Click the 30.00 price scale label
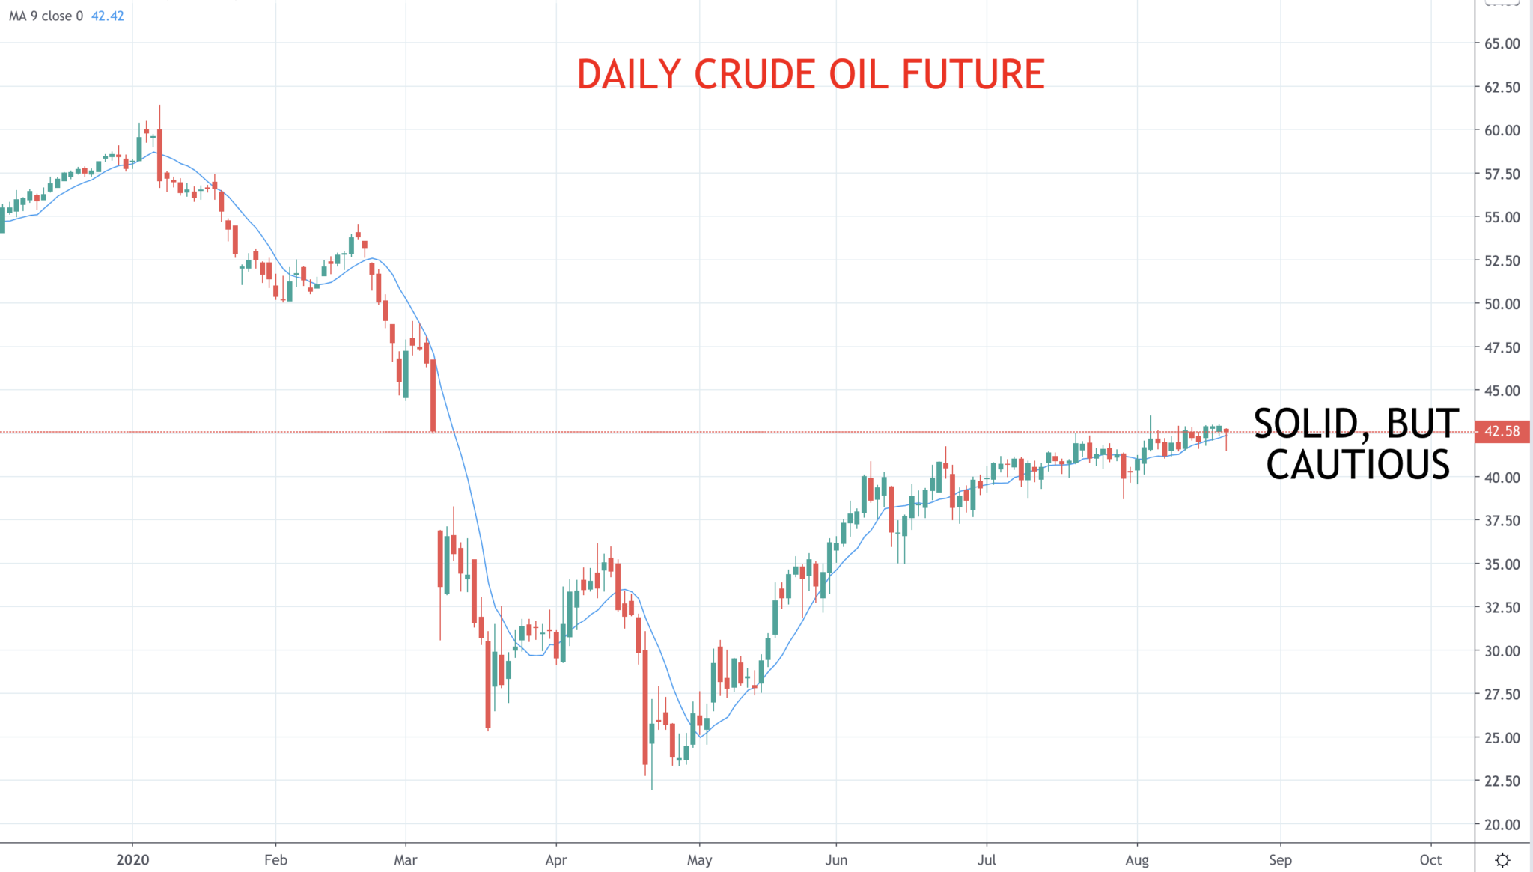Viewport: 1533px width, 872px height. coord(1502,650)
